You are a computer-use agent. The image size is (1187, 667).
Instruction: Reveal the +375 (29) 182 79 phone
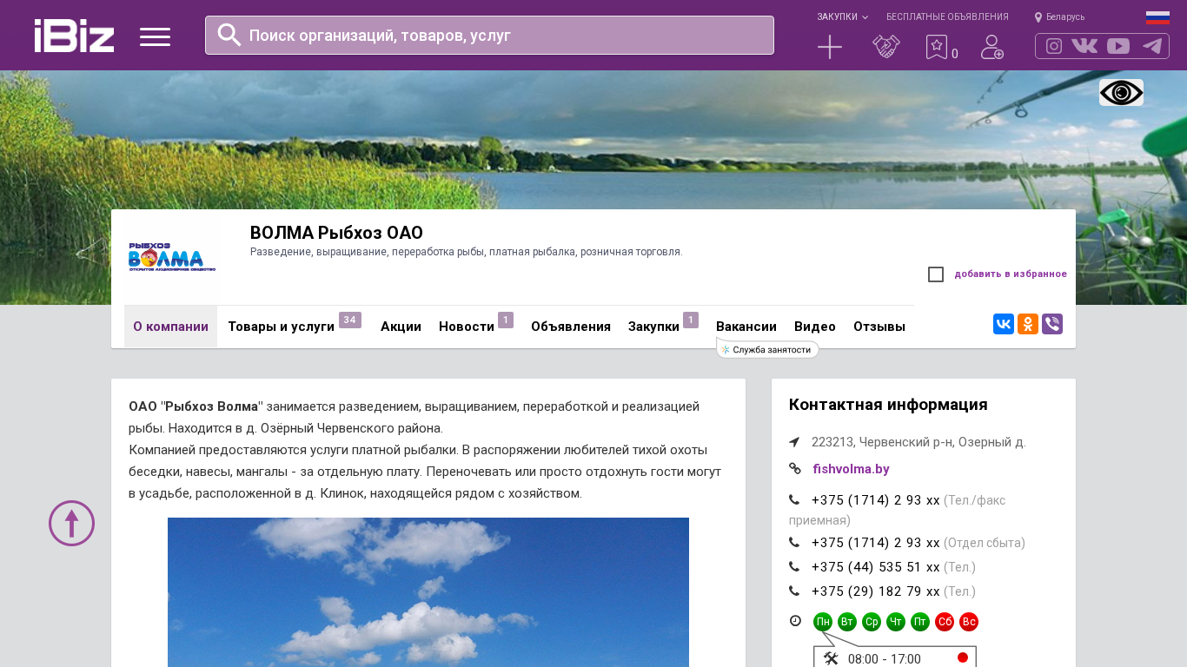pyautogui.click(x=876, y=591)
